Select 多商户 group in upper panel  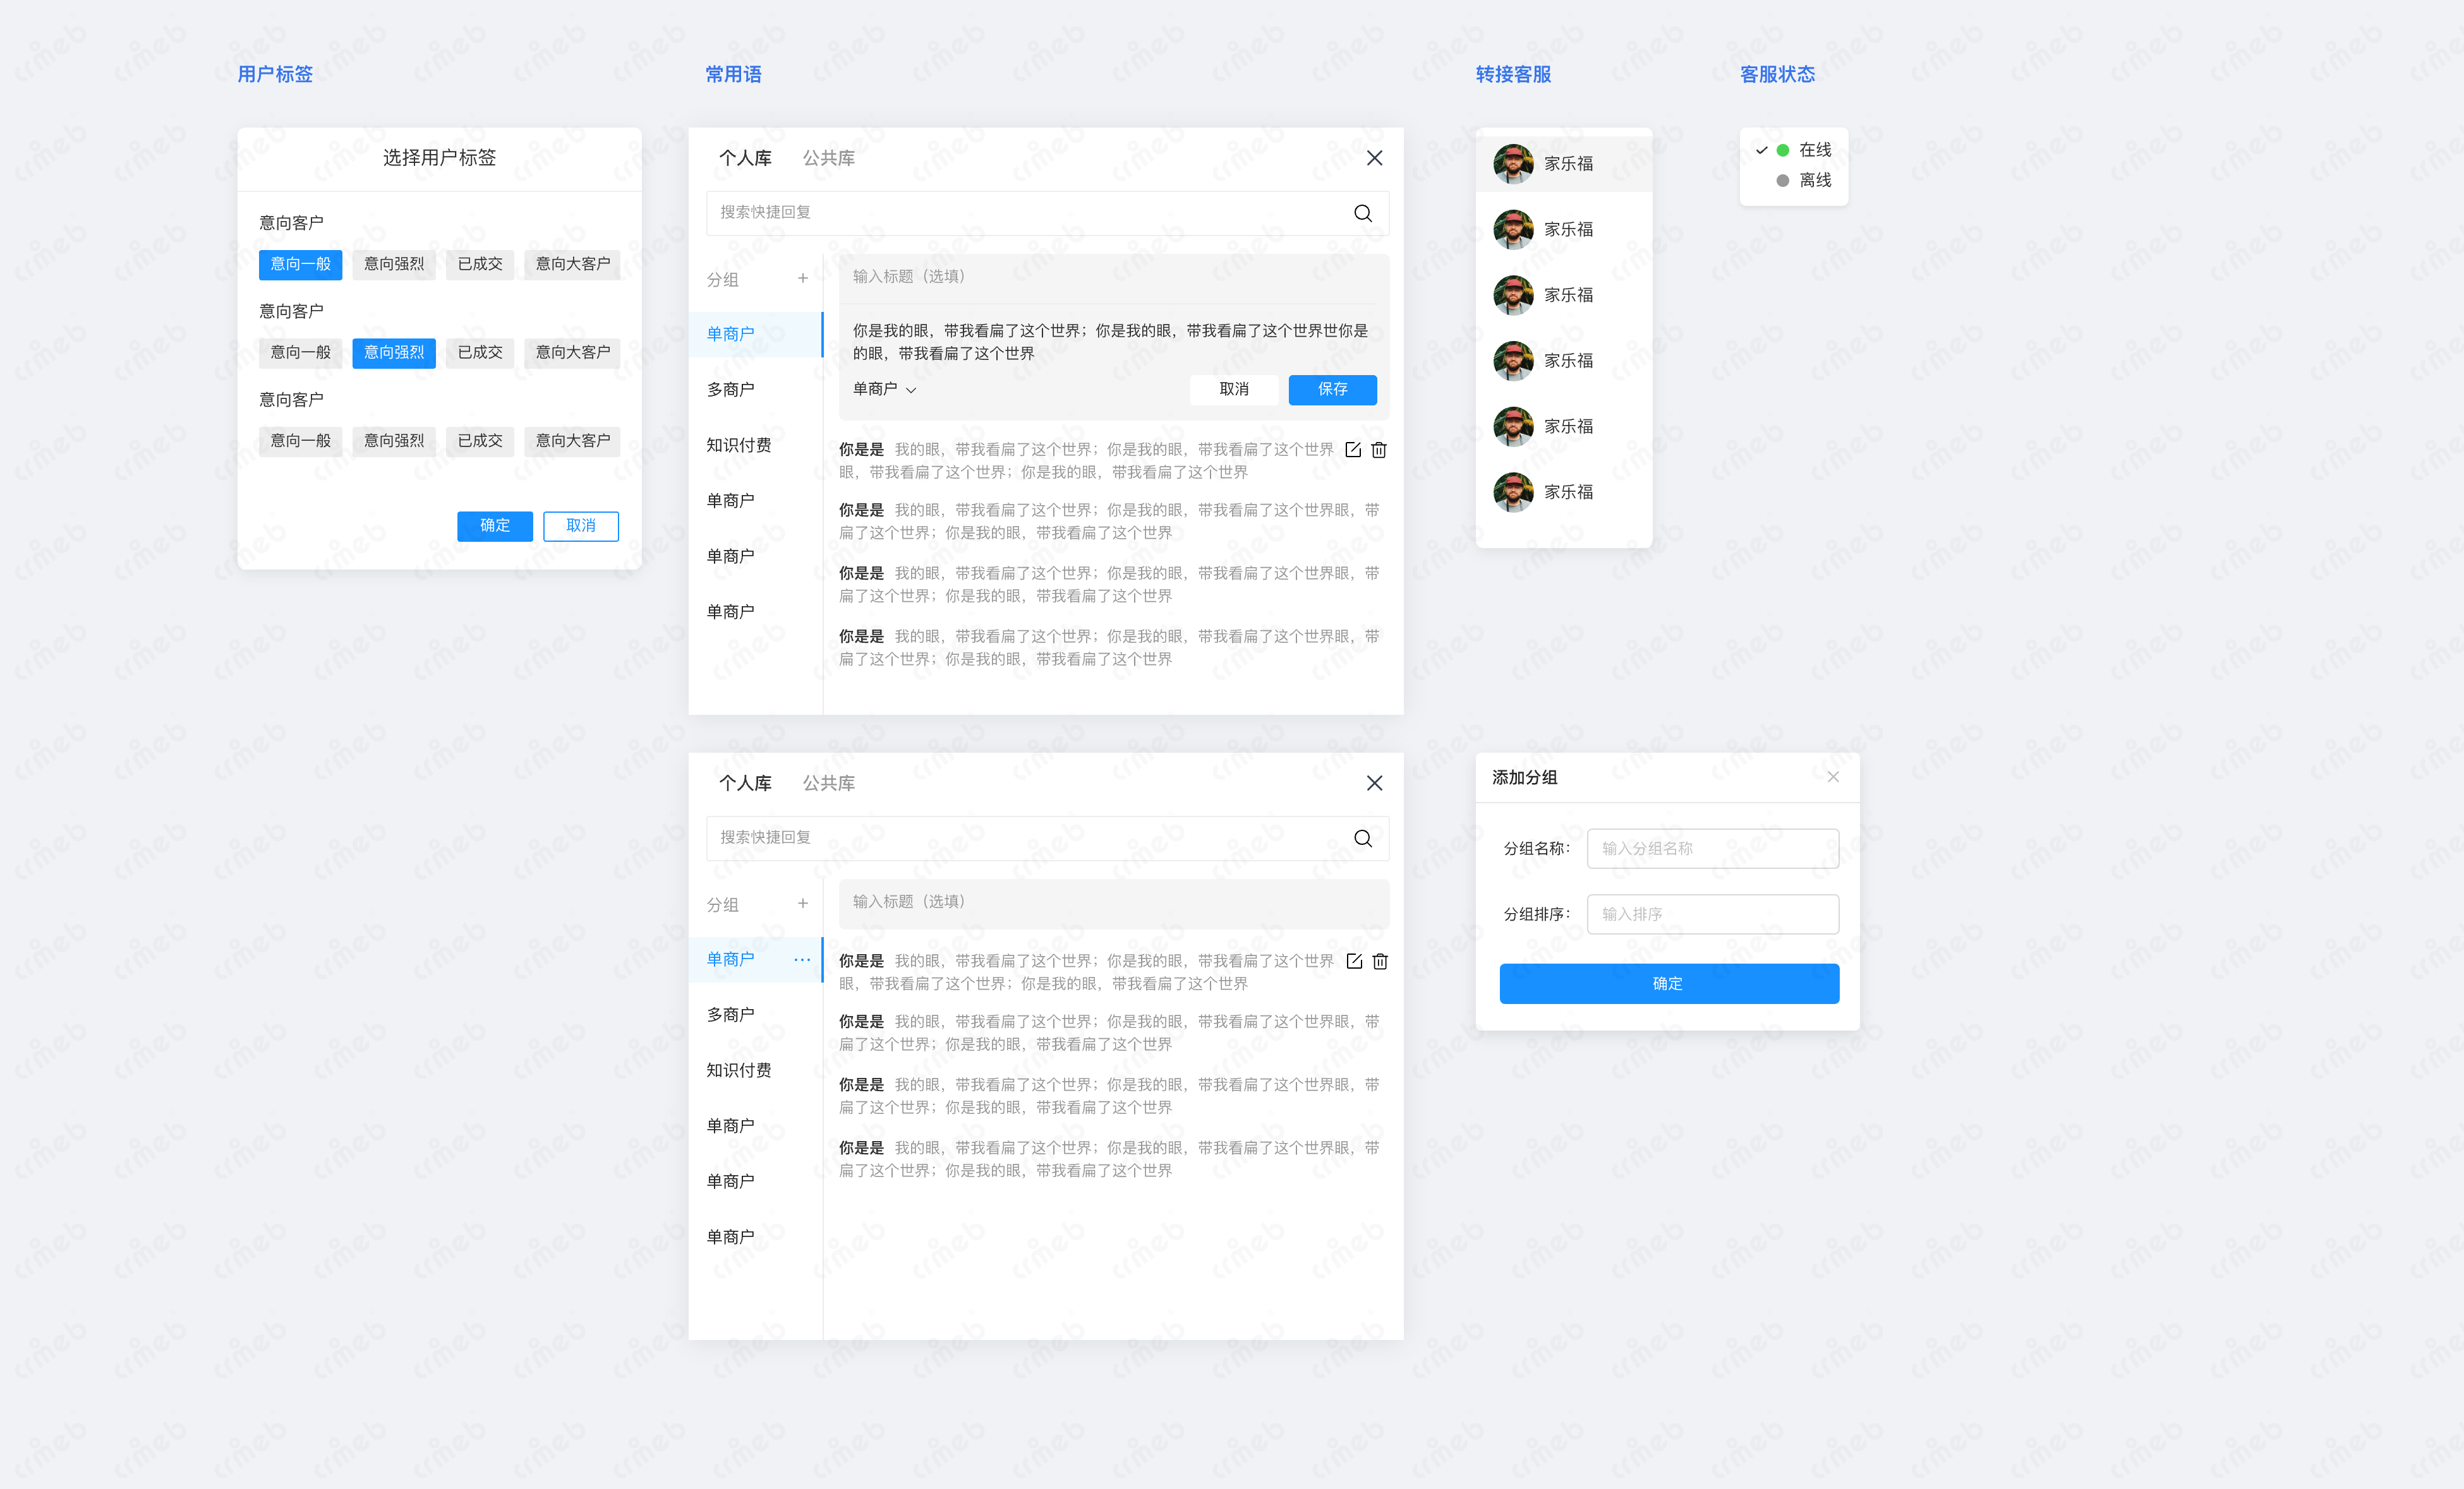tap(731, 390)
